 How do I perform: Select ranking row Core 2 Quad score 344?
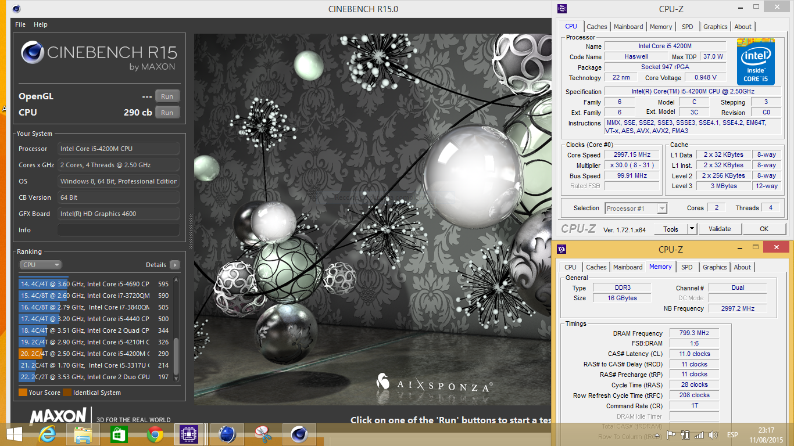95,330
